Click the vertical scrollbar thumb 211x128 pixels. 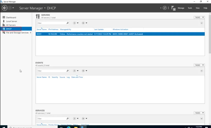tap(210, 34)
